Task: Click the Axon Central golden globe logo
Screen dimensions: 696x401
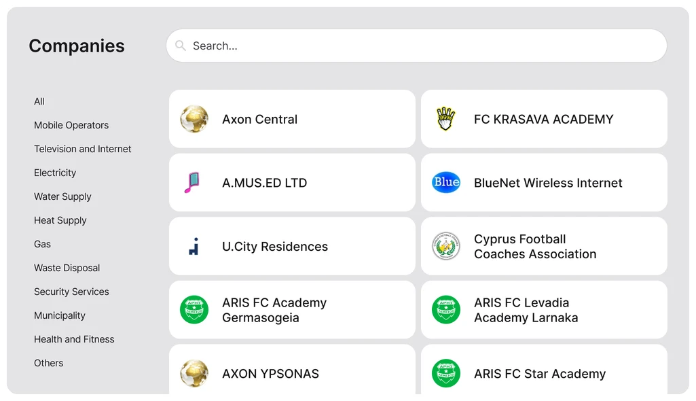Action: tap(194, 119)
